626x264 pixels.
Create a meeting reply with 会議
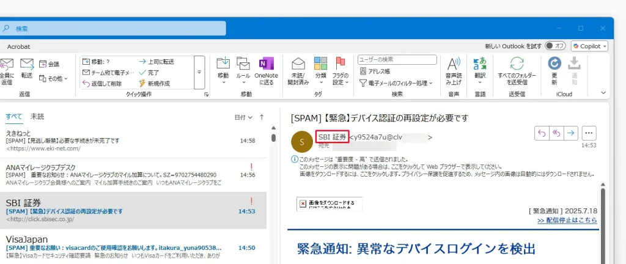point(49,64)
